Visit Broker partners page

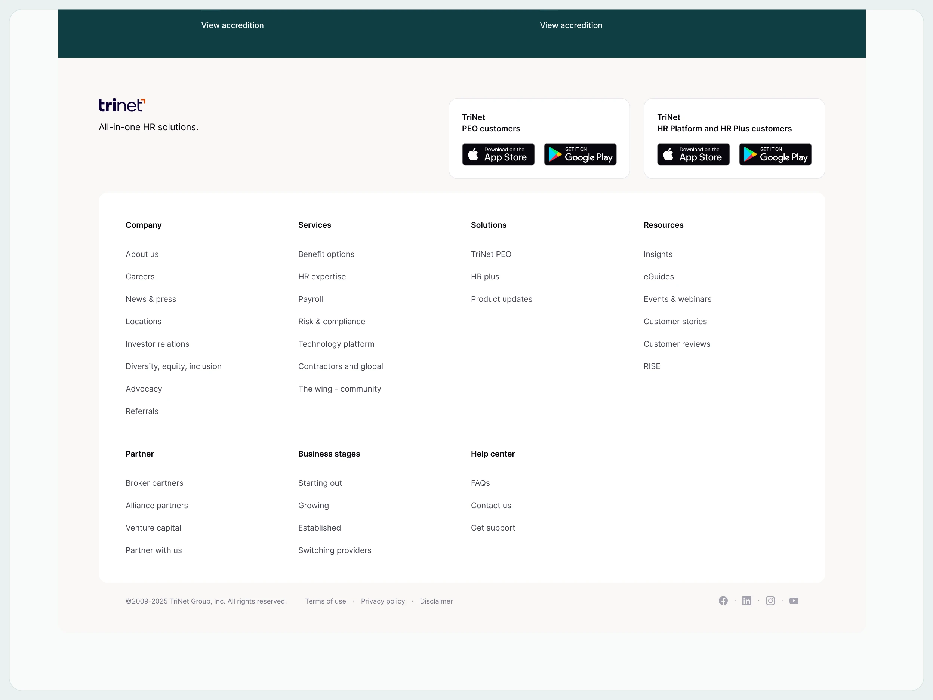(x=154, y=483)
